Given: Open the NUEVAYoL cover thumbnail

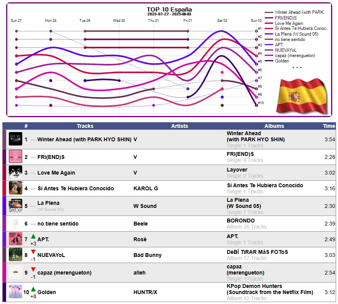Looking at the screenshot, I should [15, 255].
